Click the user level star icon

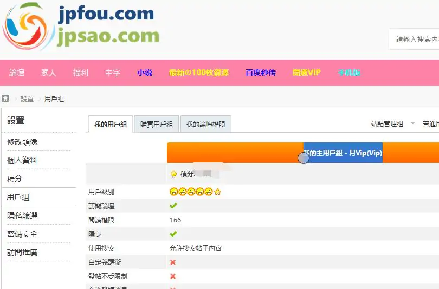point(217,192)
